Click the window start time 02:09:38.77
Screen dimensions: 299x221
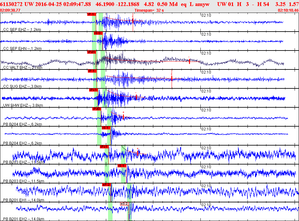(x=10, y=10)
